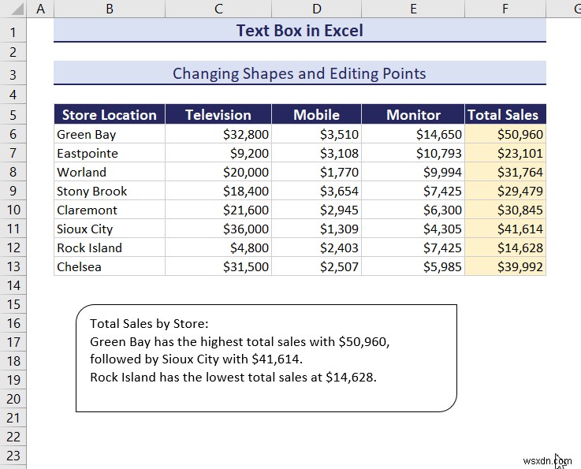Click Chelsea monitor value $5,985

pyautogui.click(x=413, y=266)
